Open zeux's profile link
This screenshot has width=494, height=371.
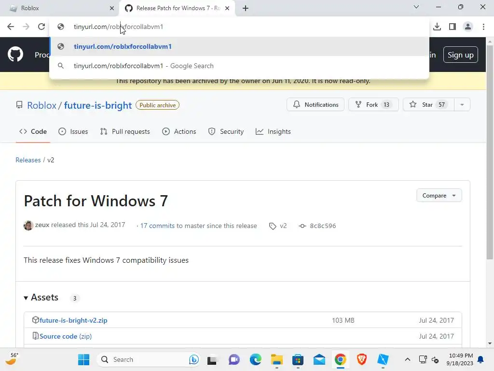[x=42, y=225]
